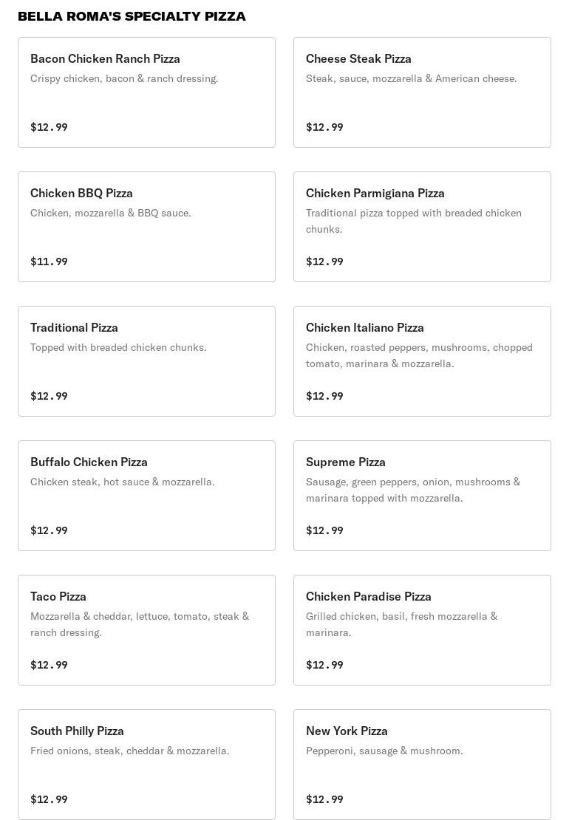Open the Supreme Pizza item
This screenshot has width=569, height=820.
422,496
